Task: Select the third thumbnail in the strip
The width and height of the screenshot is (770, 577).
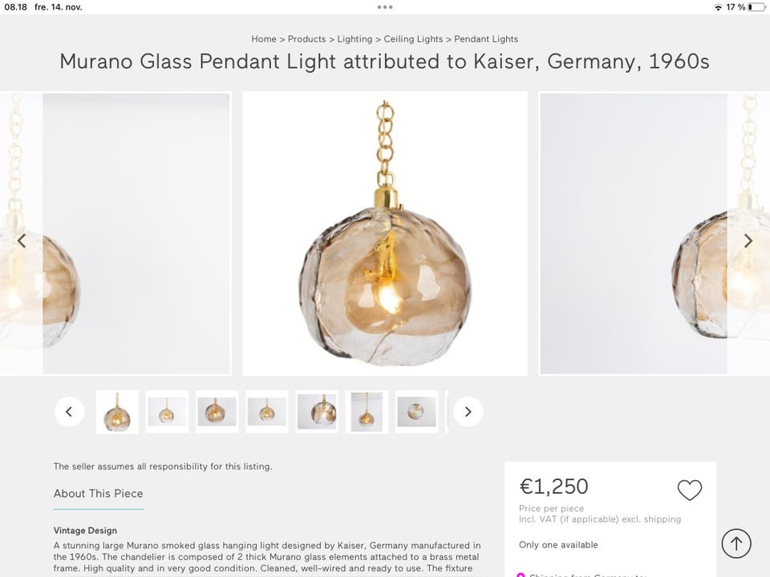Action: click(x=217, y=411)
